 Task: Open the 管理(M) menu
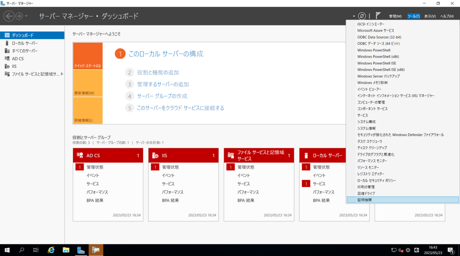395,16
